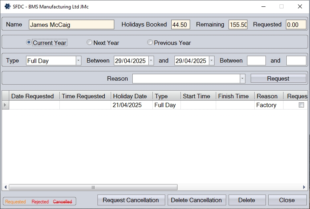Click the Type column header in grid

(167, 96)
